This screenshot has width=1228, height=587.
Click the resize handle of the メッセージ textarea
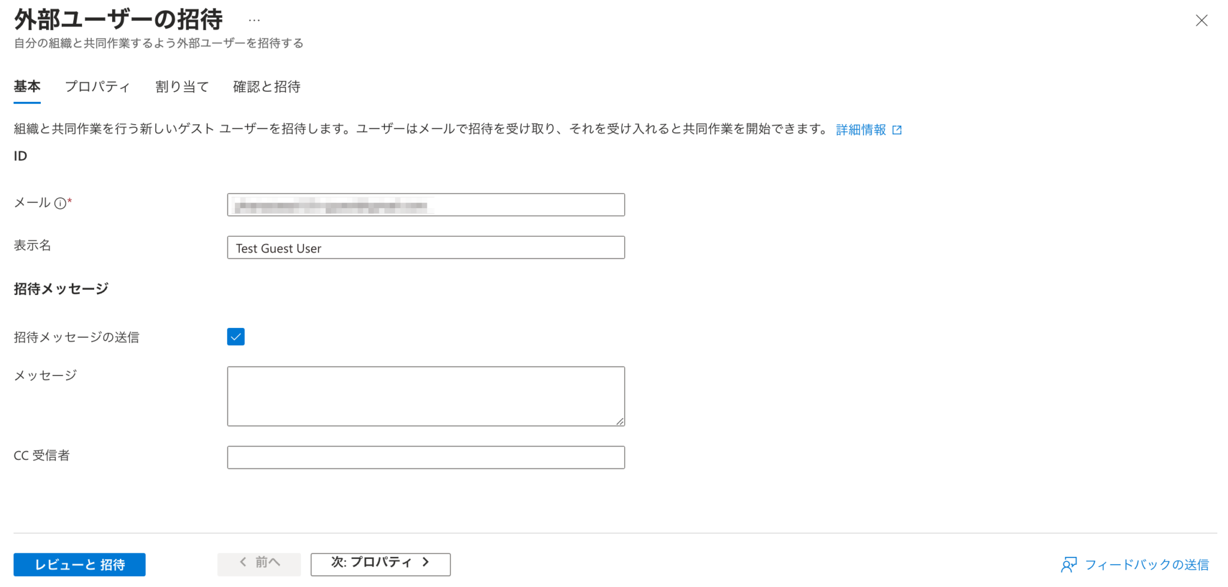point(620,422)
